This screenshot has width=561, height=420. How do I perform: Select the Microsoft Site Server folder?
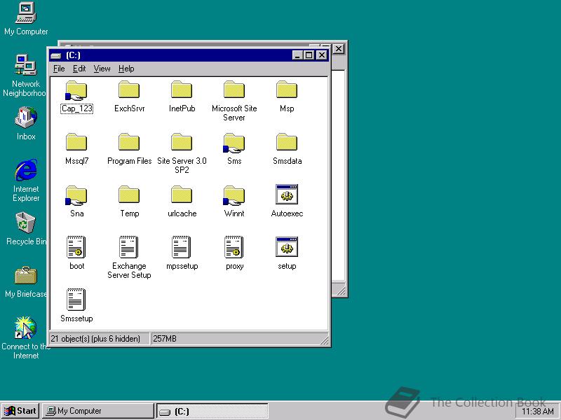[x=234, y=101]
